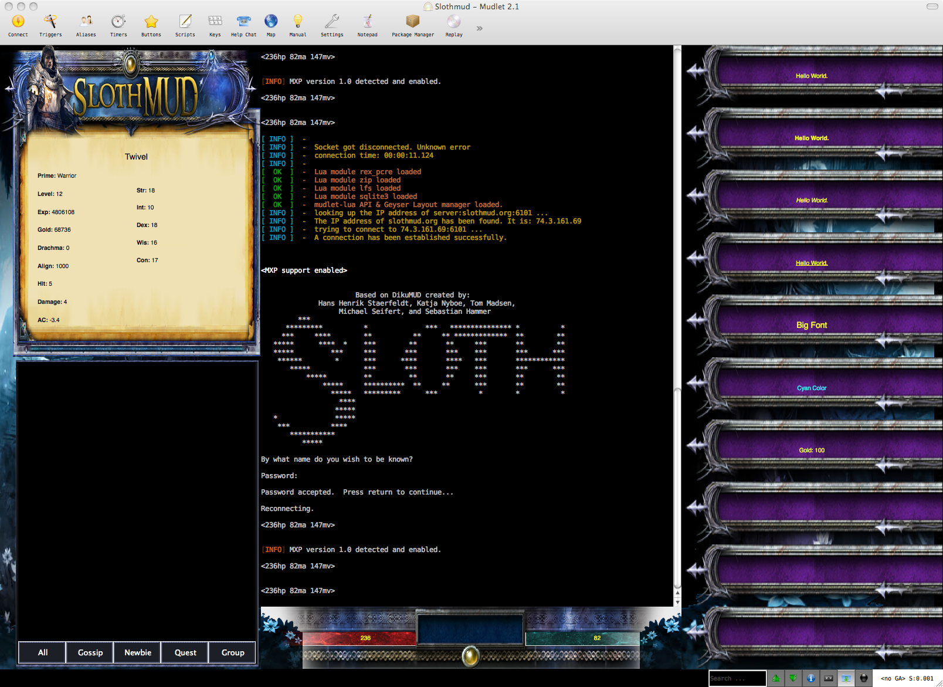Select the Newbie chat tab
This screenshot has width=943, height=687.
pos(138,652)
